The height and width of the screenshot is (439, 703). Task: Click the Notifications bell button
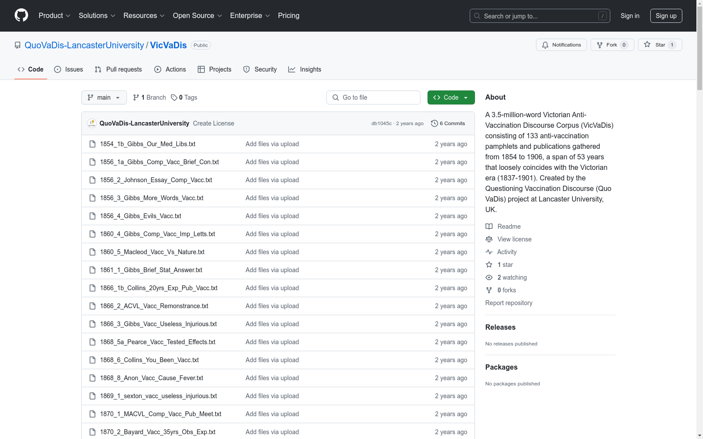562,45
